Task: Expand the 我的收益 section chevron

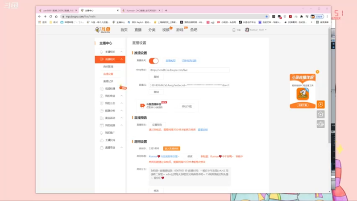Action: (x=121, y=96)
